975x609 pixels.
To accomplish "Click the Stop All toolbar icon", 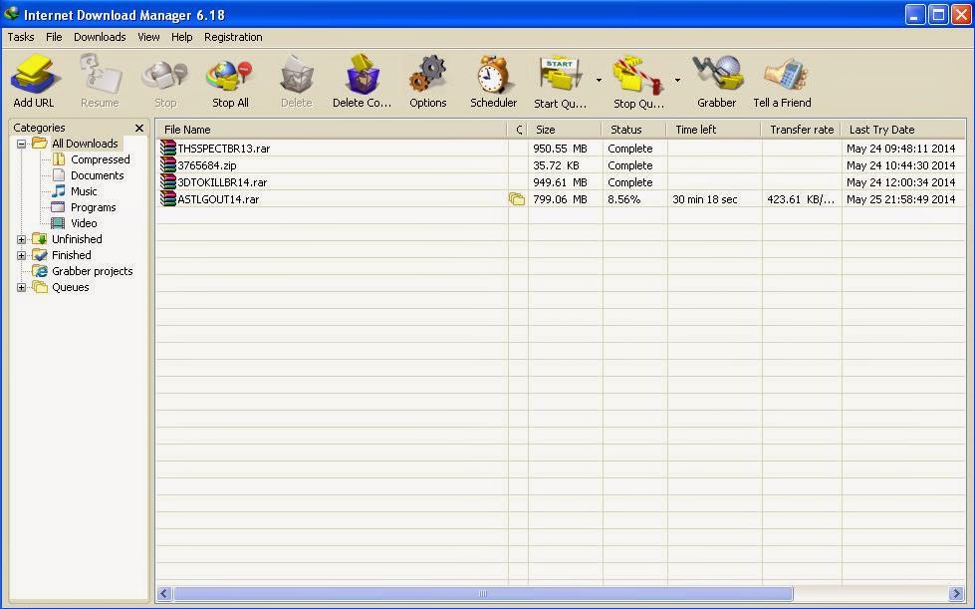I will (230, 75).
